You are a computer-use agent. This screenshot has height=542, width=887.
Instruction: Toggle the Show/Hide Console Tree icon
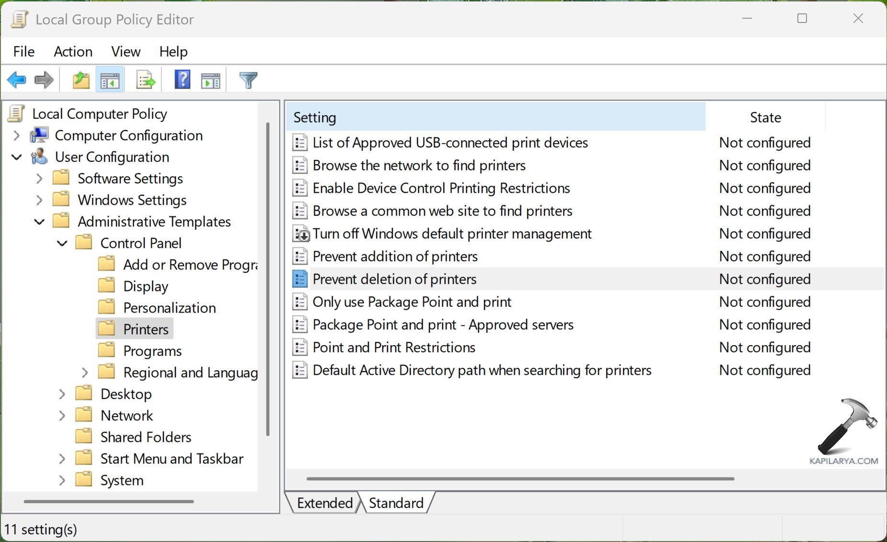click(x=110, y=79)
